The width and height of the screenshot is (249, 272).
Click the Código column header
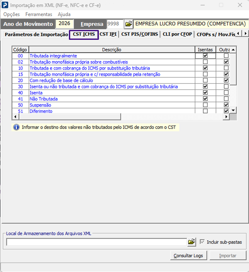[20, 50]
